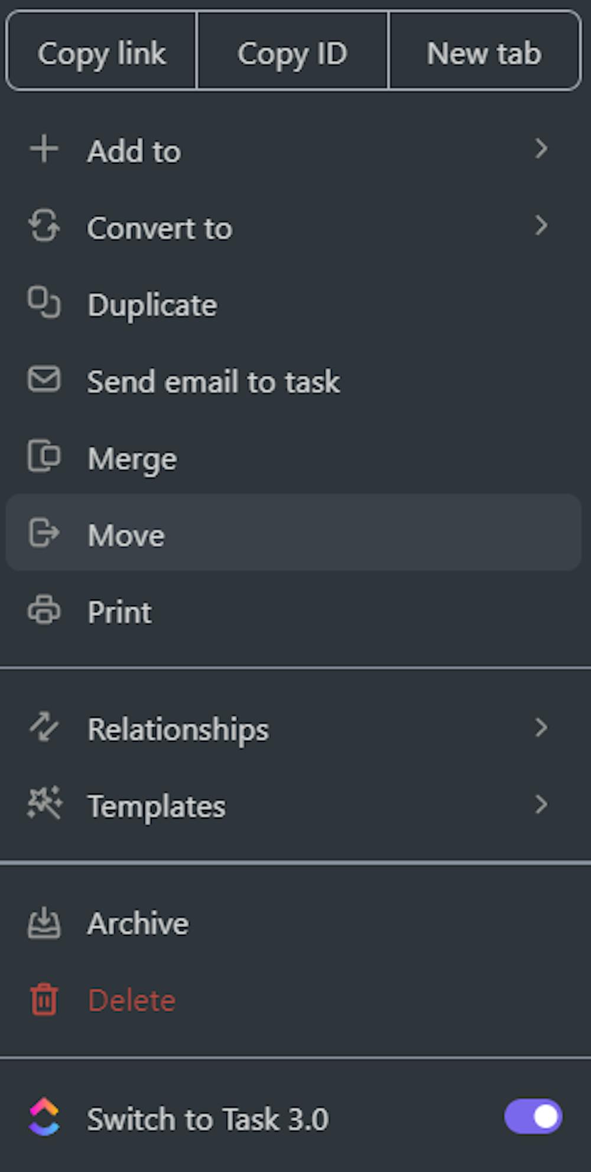Expand the Add to submenu chevron
591x1172 pixels.
pos(541,148)
